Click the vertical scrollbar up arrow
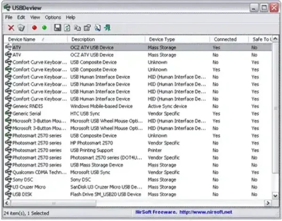Image resolution: width=282 pixels, height=221 pixels. (x=275, y=39)
